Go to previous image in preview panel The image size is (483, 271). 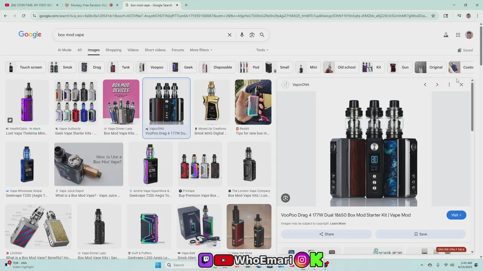(425, 85)
